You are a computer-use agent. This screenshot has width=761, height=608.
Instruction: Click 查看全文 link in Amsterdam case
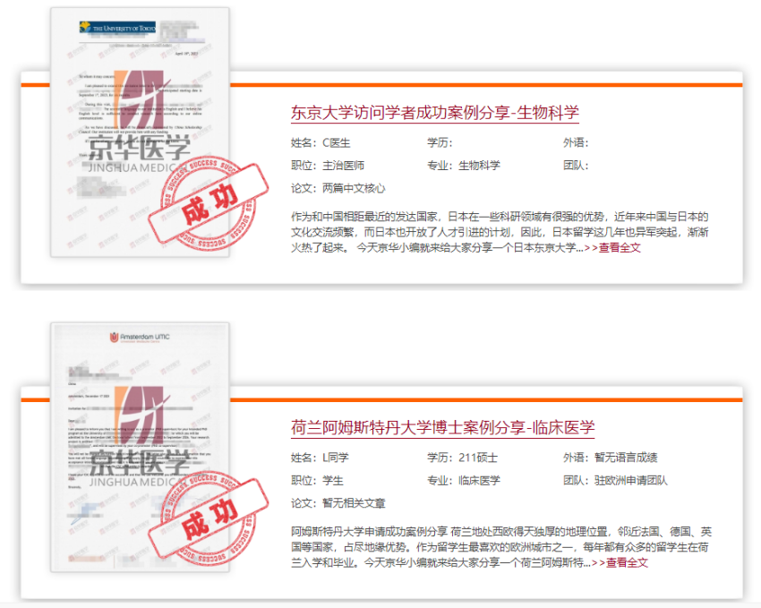pyautogui.click(x=627, y=563)
